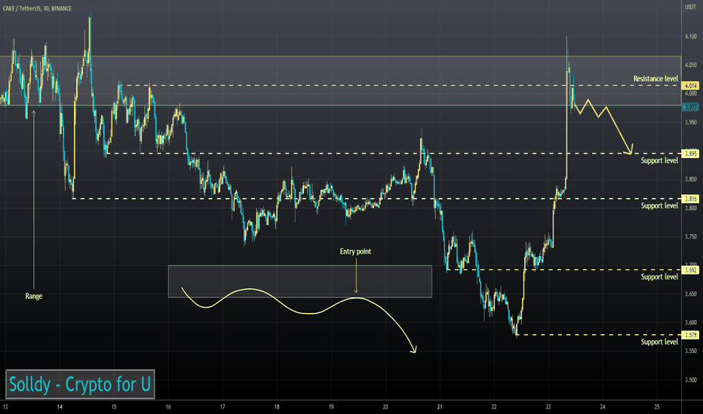
Task: Click the Resistance level text label
Action: coord(655,79)
